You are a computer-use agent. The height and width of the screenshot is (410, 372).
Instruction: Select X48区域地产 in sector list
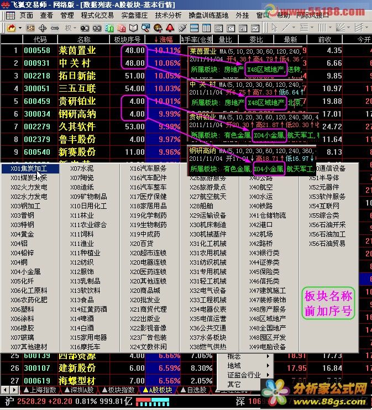tap(268, 318)
